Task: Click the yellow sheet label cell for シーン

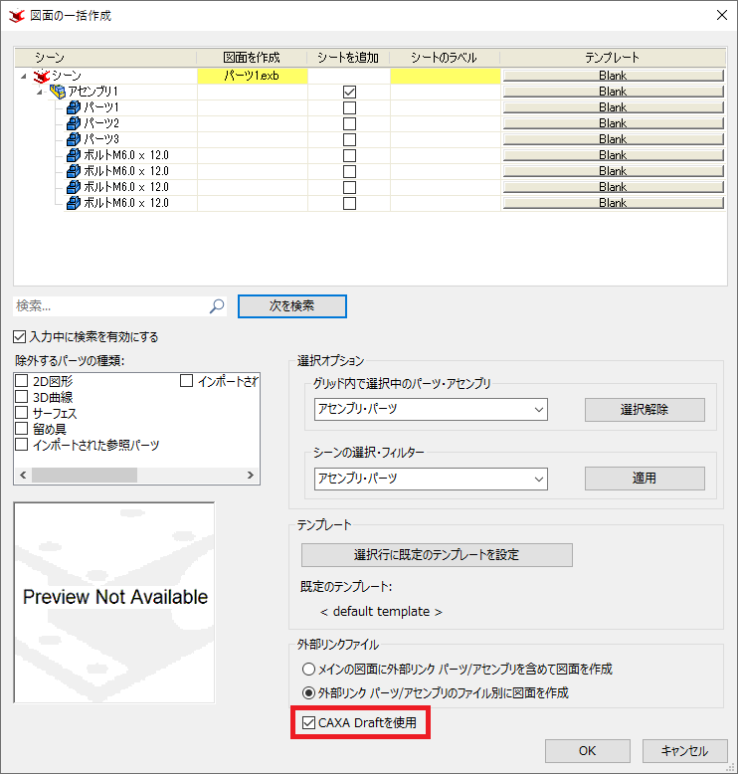Action: pos(446,76)
